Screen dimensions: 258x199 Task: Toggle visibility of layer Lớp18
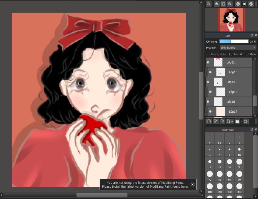pos(208,102)
